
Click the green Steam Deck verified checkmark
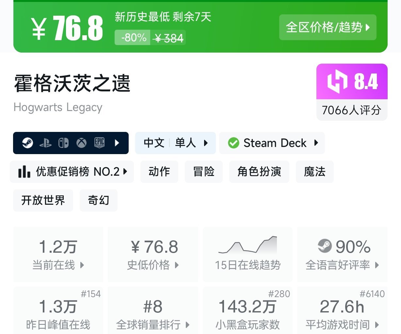point(233,143)
